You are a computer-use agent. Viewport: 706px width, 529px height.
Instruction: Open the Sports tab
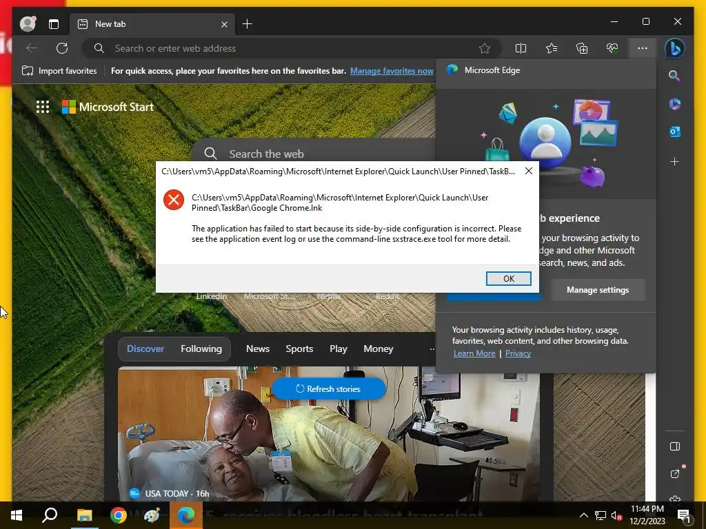point(299,349)
